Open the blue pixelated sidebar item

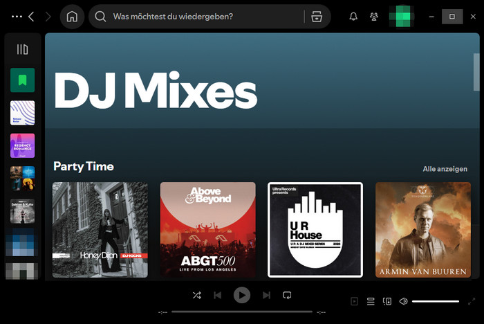pos(21,242)
